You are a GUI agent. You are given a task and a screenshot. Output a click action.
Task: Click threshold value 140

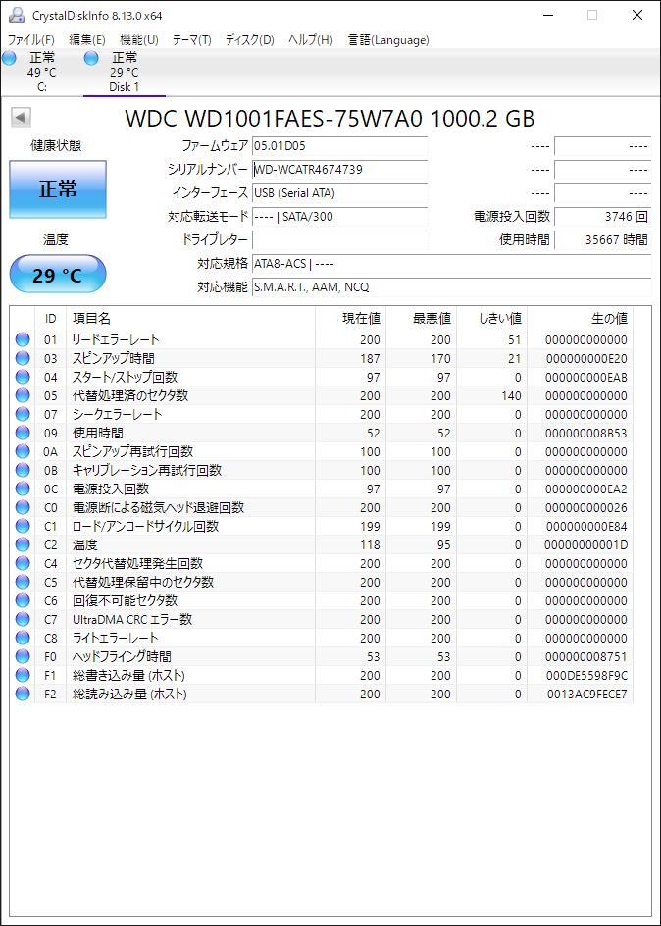coord(511,395)
